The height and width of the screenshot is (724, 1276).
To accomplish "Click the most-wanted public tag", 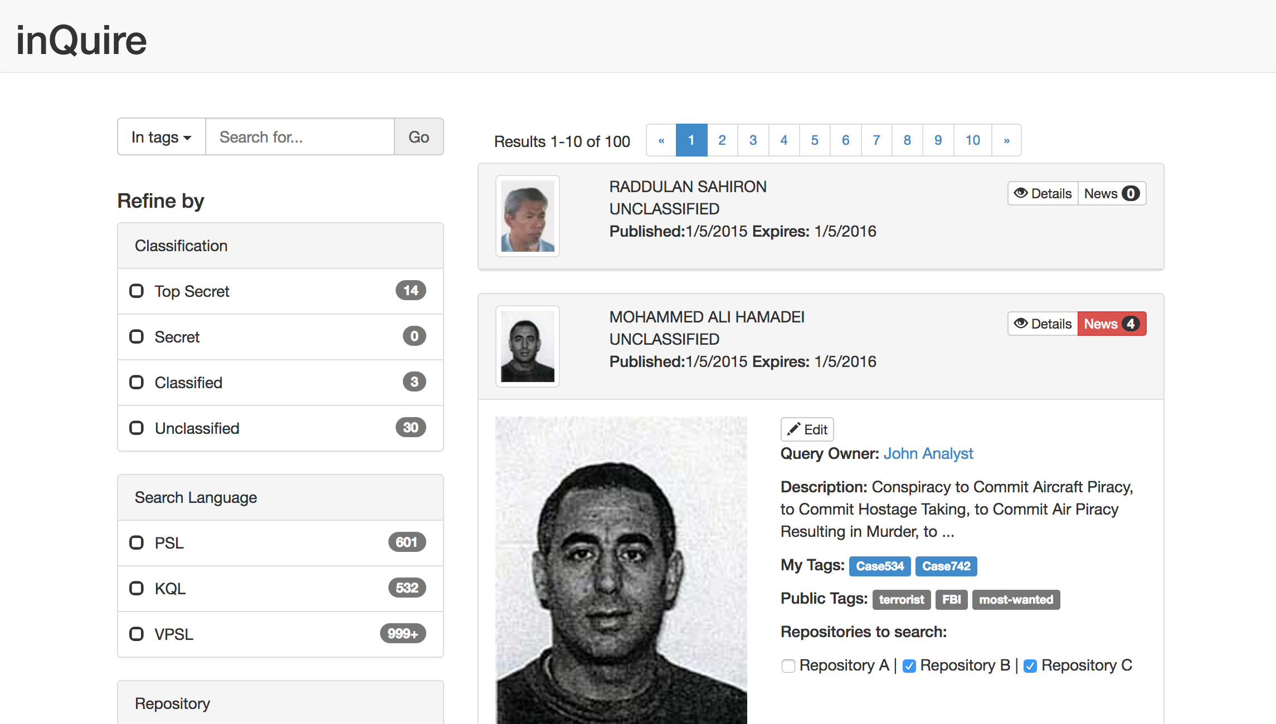I will 1015,600.
